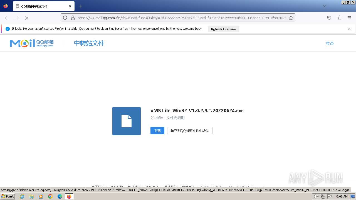Stop loading the page
Viewport: 356px width, 200px height.
27,18
